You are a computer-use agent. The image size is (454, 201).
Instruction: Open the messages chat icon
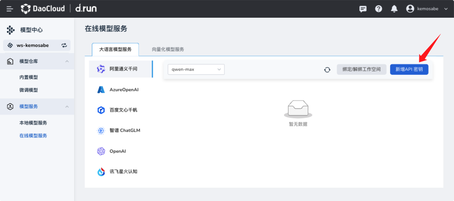(363, 9)
